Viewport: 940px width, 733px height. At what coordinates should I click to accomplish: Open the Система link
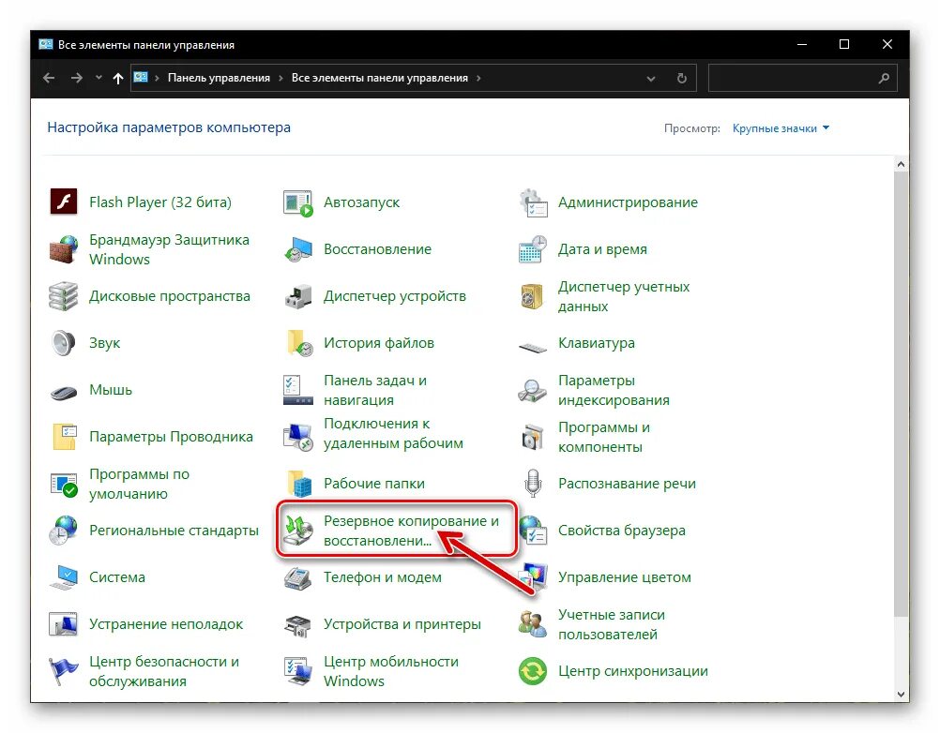pyautogui.click(x=117, y=577)
